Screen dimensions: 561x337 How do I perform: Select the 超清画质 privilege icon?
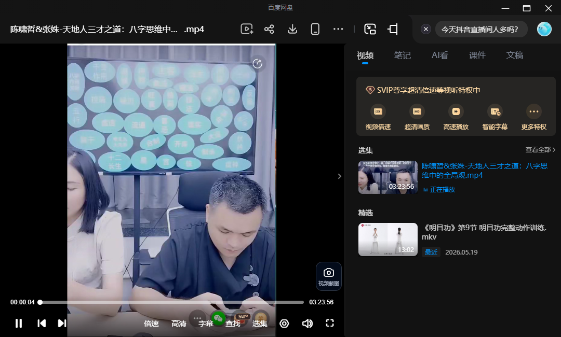[x=417, y=111]
